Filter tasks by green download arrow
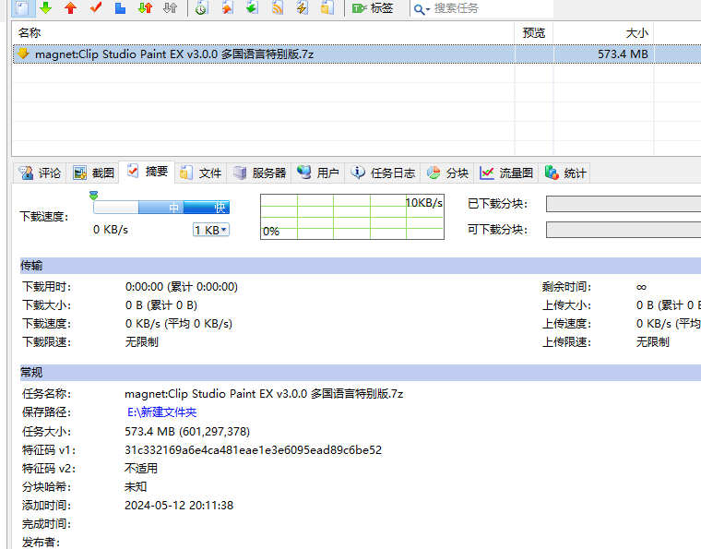The height and width of the screenshot is (549, 701). (x=45, y=7)
